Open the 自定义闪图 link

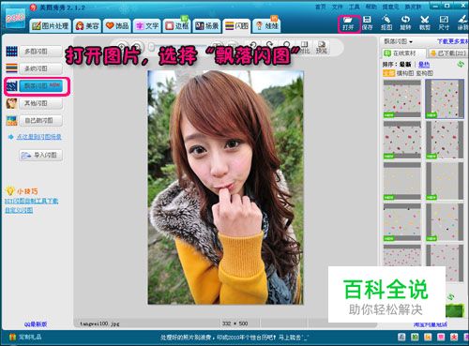pyautogui.click(x=19, y=210)
